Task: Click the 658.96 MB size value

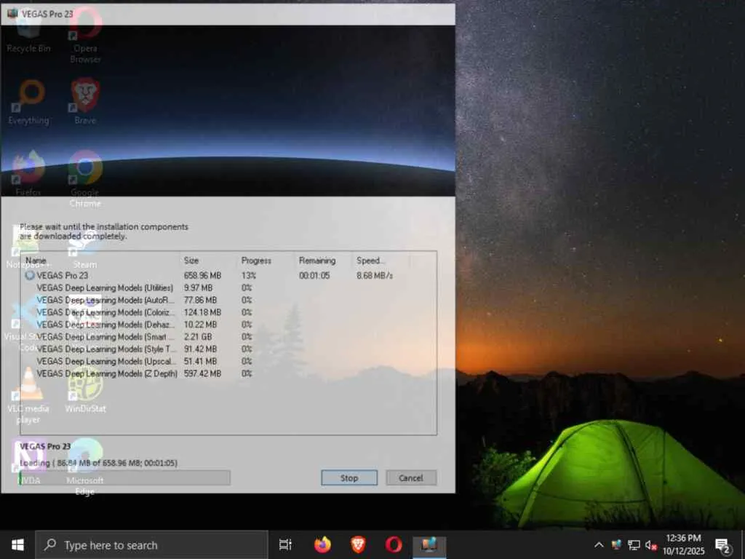Action: [x=202, y=275]
